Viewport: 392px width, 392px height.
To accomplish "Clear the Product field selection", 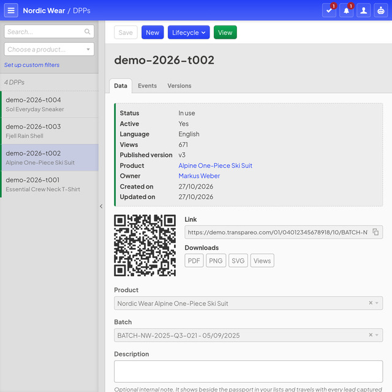I will point(371,303).
